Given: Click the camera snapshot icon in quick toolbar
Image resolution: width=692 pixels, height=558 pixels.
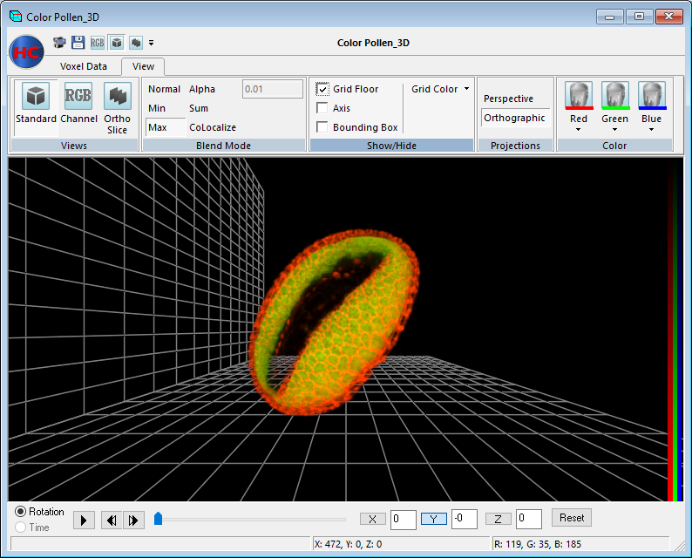Looking at the screenshot, I should coord(60,42).
